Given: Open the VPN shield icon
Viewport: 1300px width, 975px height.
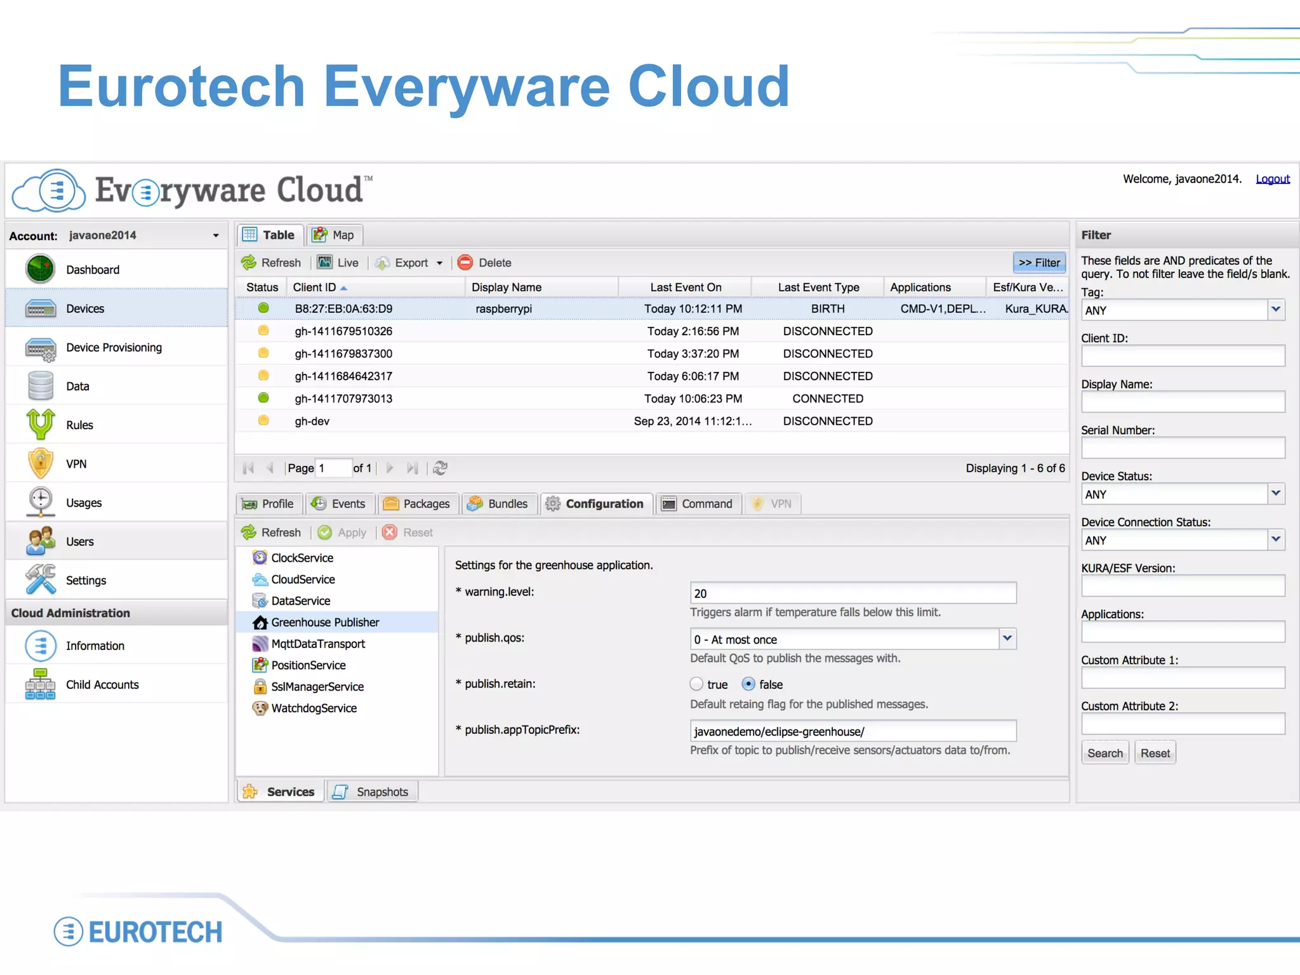Looking at the screenshot, I should click(x=40, y=463).
